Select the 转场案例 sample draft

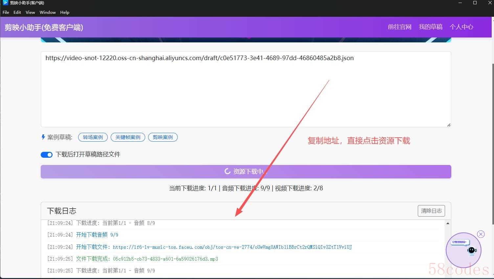[x=93, y=137]
